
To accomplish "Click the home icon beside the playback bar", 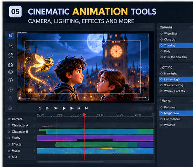I will (10, 108).
